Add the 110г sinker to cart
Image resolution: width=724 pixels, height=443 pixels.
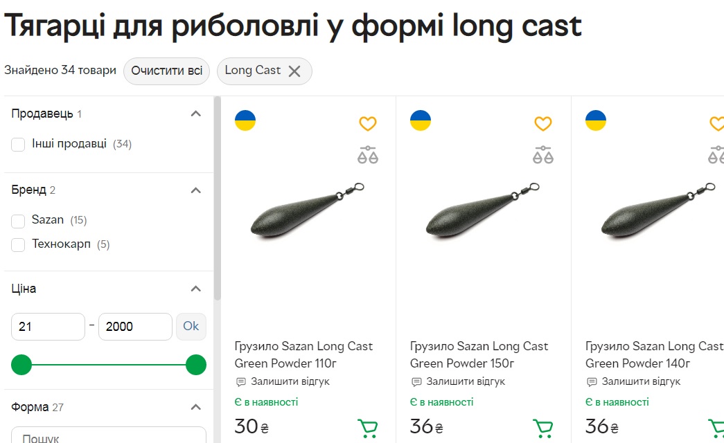pyautogui.click(x=368, y=428)
